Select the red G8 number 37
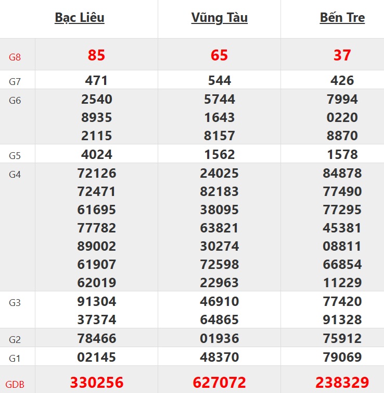384x393 pixels. (342, 55)
